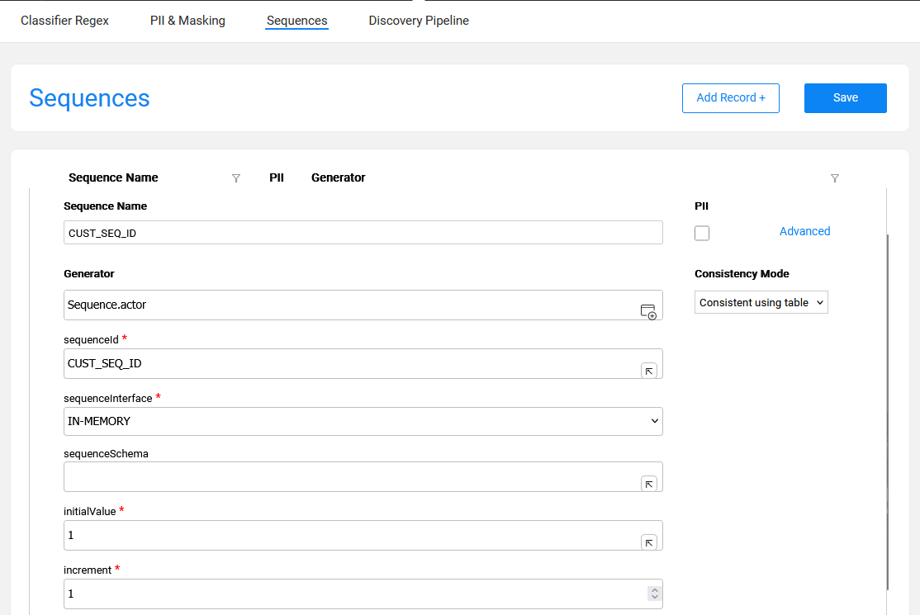Click the increment field spinner arrows
The image size is (920, 615).
[x=654, y=594]
